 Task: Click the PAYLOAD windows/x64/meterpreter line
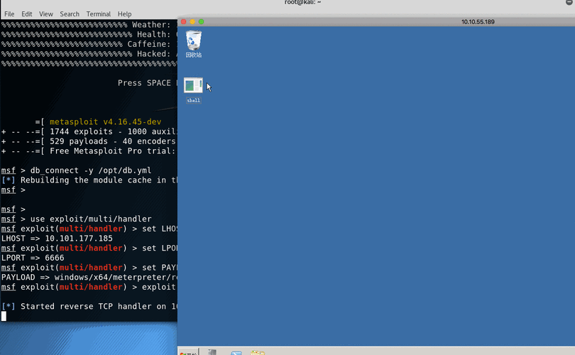coord(89,277)
